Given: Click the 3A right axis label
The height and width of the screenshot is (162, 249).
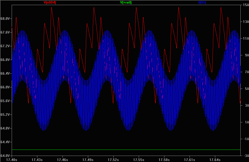Looking at the screenshot, I should (x=247, y=106).
